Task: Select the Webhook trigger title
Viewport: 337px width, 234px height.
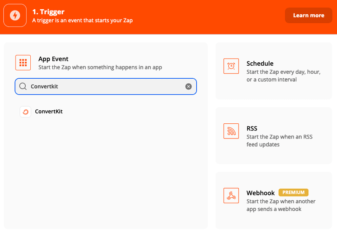Action: pyautogui.click(x=260, y=193)
